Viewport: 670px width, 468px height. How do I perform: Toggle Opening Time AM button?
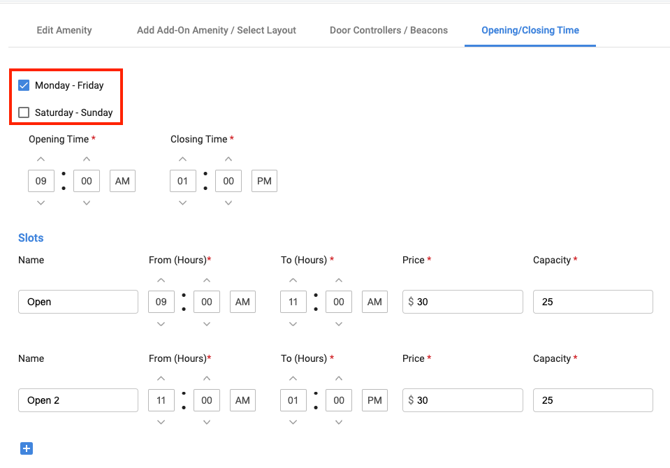click(x=123, y=181)
